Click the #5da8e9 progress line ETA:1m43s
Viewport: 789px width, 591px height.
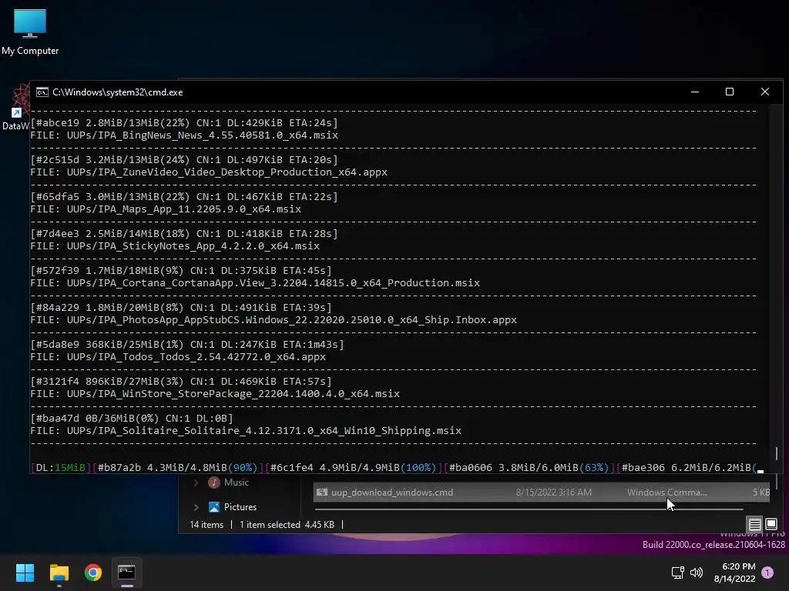(x=187, y=345)
